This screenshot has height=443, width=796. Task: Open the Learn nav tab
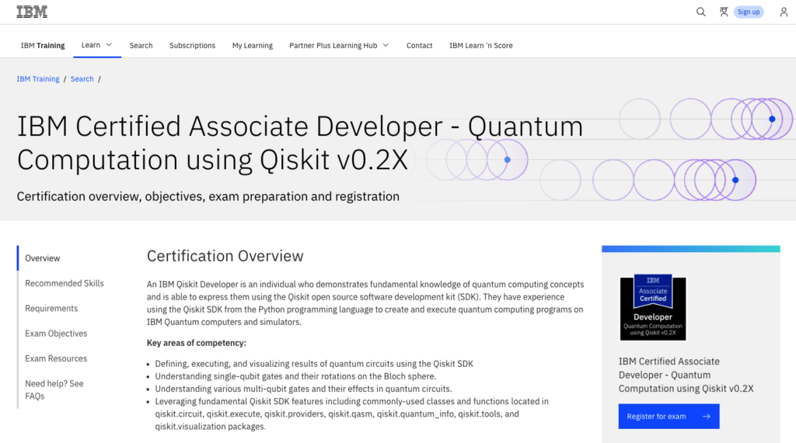[97, 45]
